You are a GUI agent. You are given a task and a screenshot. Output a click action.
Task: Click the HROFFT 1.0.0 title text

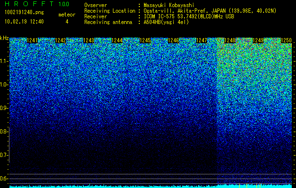37,4
